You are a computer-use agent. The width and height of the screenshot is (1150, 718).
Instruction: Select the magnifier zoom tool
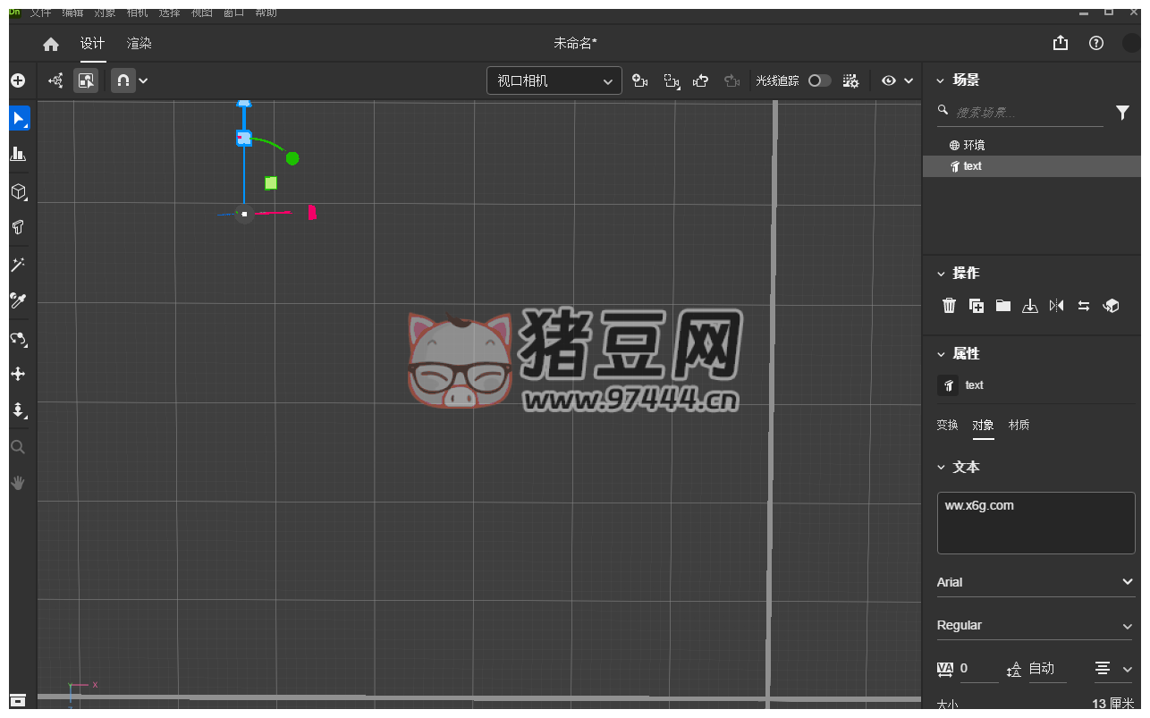[x=18, y=446]
